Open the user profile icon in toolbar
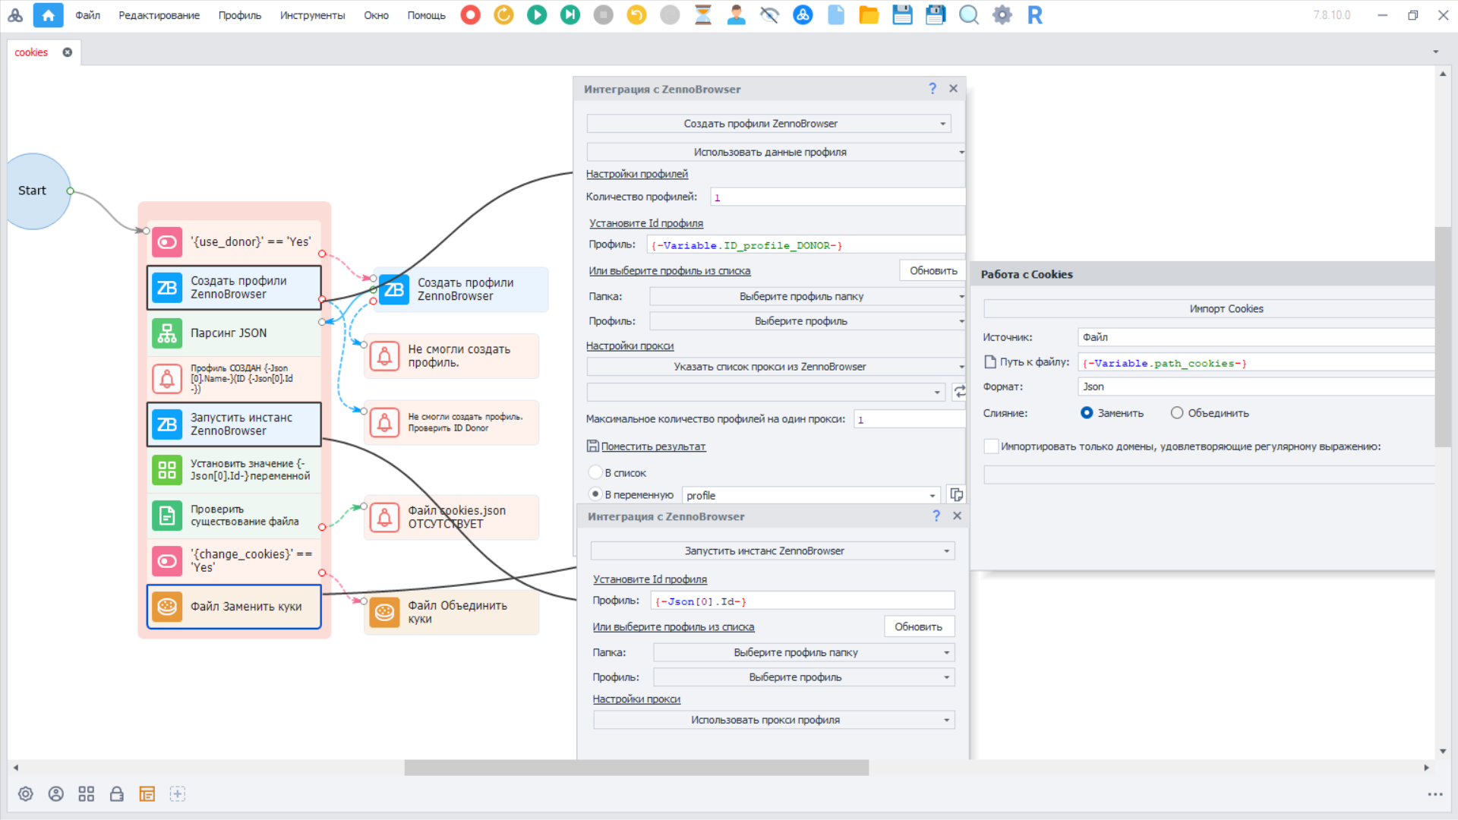The height and width of the screenshot is (820, 1458). click(736, 15)
